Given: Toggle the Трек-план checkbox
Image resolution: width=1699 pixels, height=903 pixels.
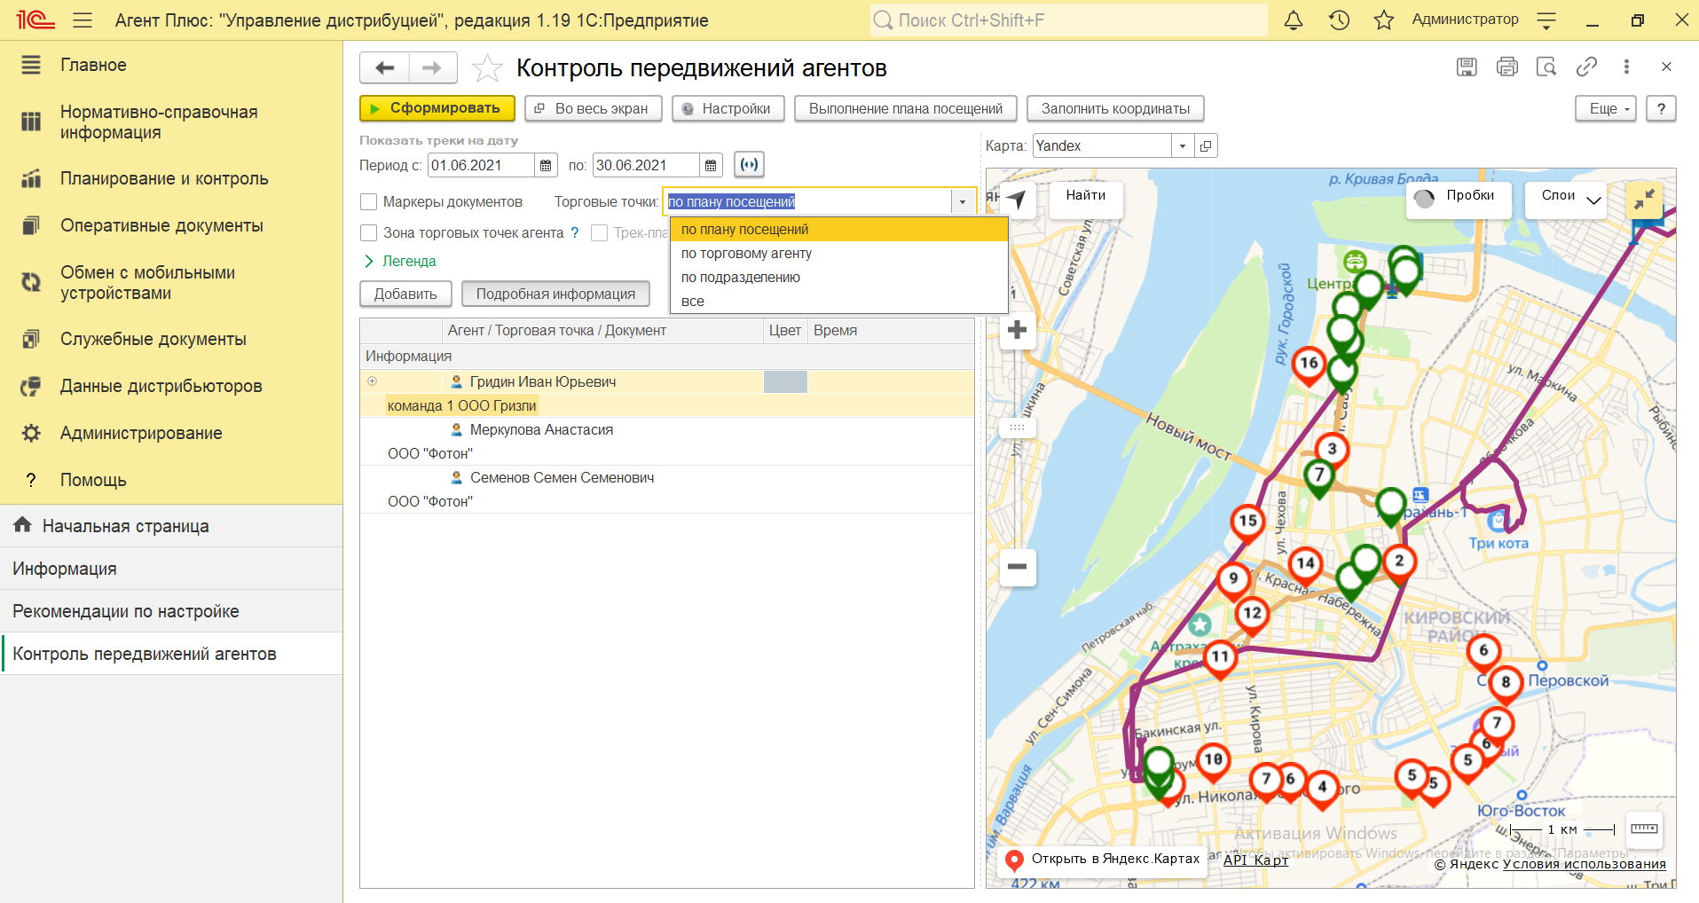Looking at the screenshot, I should 600,232.
